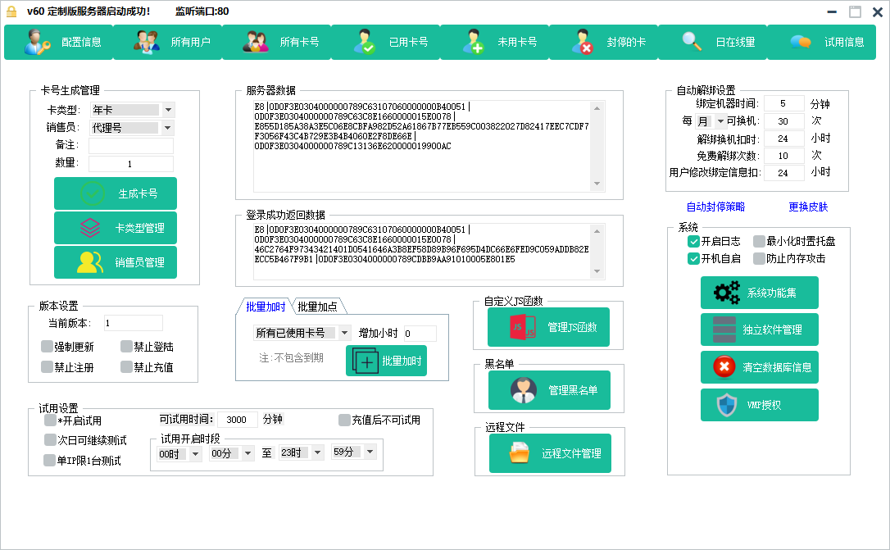
Task: Click 清空数据库信息 to clear database
Action: [759, 367]
